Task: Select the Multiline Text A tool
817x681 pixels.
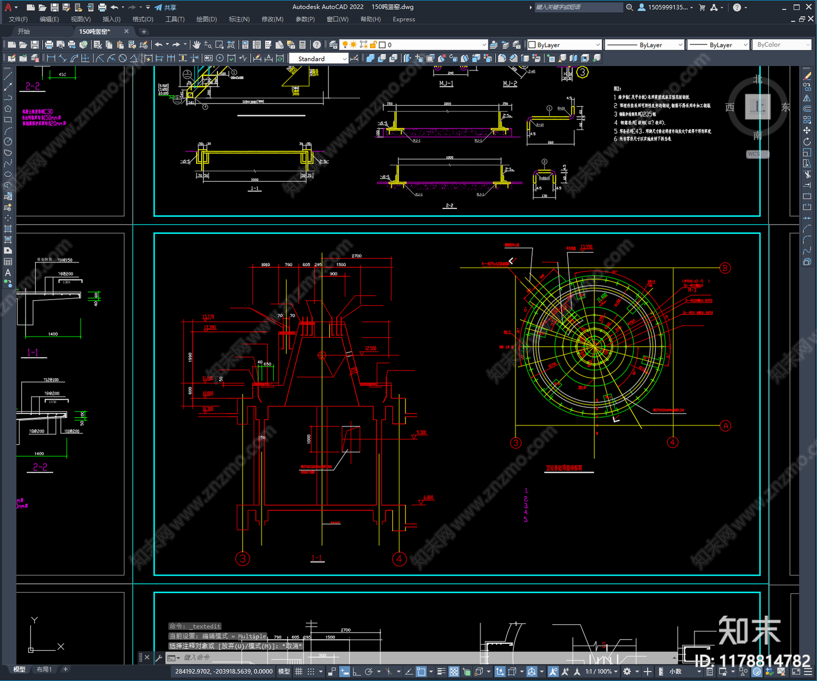Action: 8,273
